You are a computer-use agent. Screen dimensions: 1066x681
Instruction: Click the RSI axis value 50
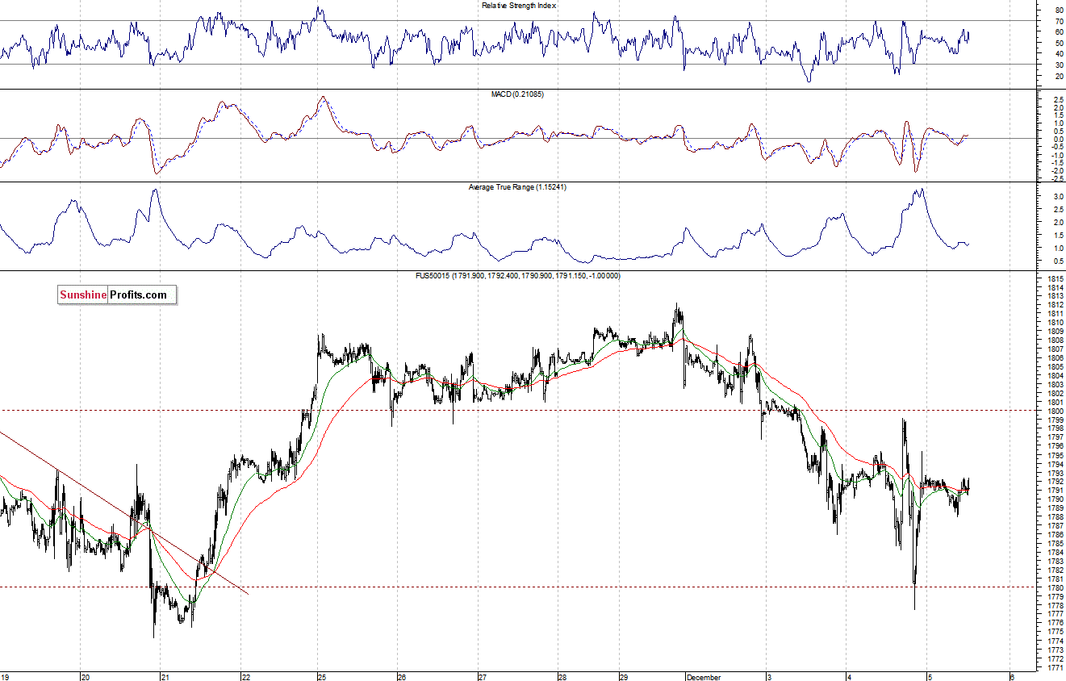1059,43
